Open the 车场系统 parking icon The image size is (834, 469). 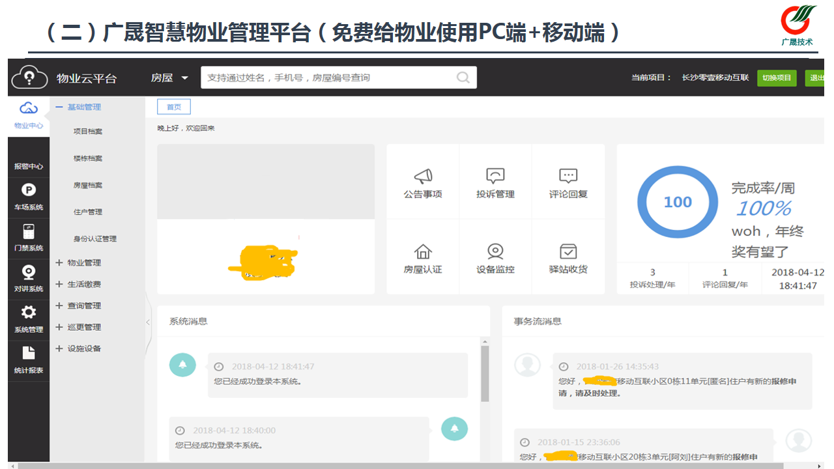point(29,190)
